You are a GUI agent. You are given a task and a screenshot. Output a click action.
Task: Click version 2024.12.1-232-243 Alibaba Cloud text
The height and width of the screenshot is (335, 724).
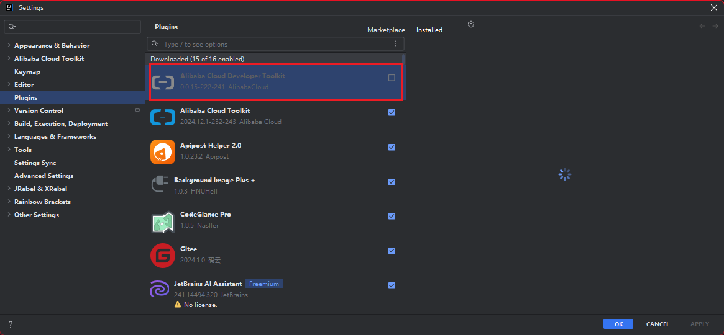231,122
